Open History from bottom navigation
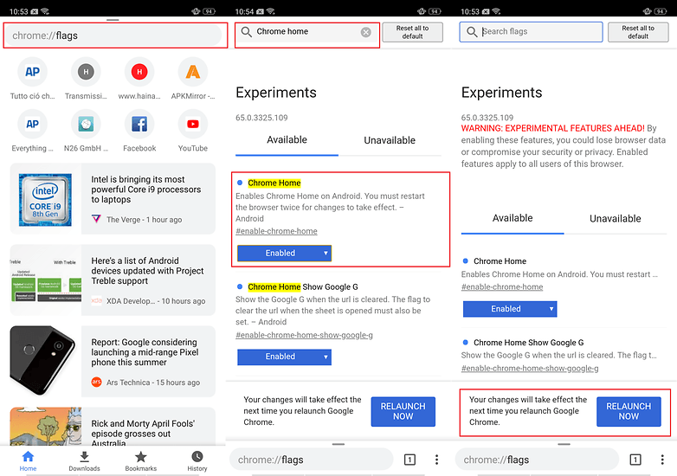Image resolution: width=677 pixels, height=476 pixels. (197, 461)
